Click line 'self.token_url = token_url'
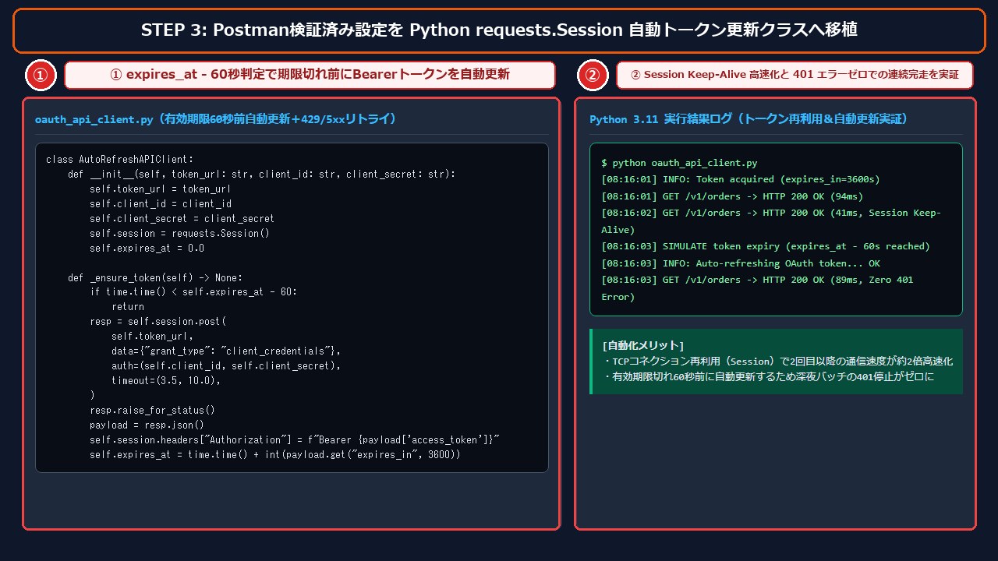The height and width of the screenshot is (561, 998). pyautogui.click(x=161, y=189)
